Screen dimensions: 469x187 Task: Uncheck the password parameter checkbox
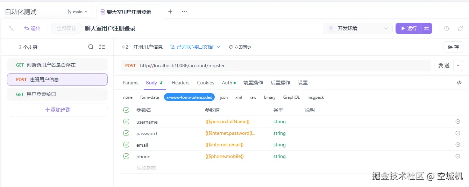126,133
